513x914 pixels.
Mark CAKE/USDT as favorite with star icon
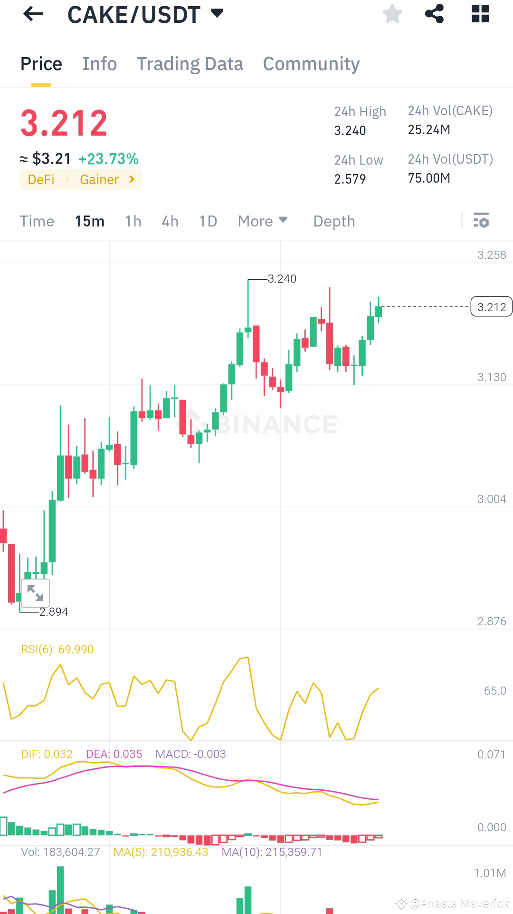tap(393, 14)
